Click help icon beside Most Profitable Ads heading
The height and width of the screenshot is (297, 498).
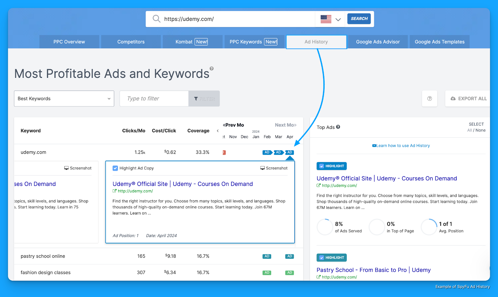[212, 68]
